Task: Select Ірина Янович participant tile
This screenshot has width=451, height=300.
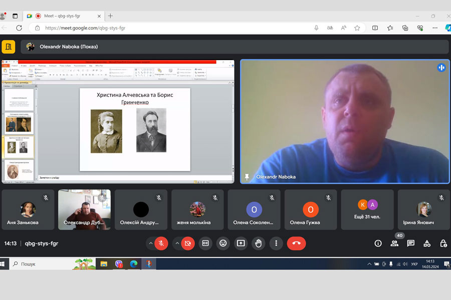Action: tap(423, 209)
